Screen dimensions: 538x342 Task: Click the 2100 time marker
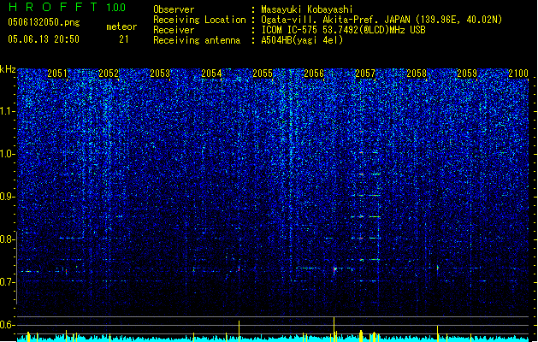coord(518,73)
